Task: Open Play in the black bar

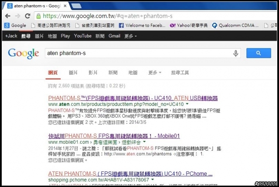Action: coord(65,36)
